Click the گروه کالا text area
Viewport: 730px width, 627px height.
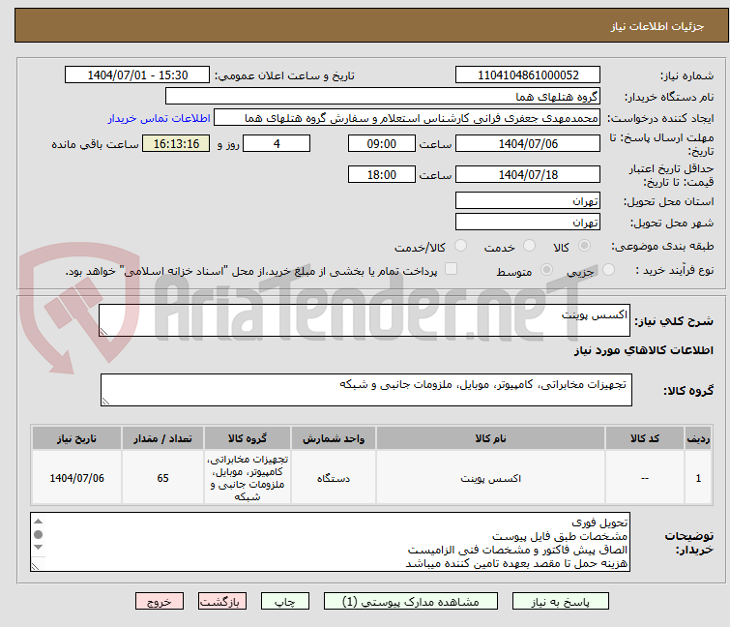(x=365, y=390)
